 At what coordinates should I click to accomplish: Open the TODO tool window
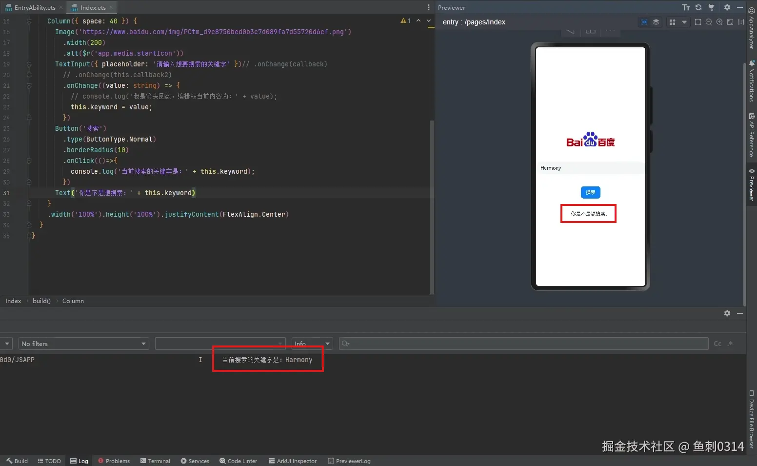[x=49, y=461]
